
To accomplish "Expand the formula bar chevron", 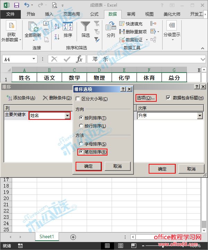I will tap(203, 59).
